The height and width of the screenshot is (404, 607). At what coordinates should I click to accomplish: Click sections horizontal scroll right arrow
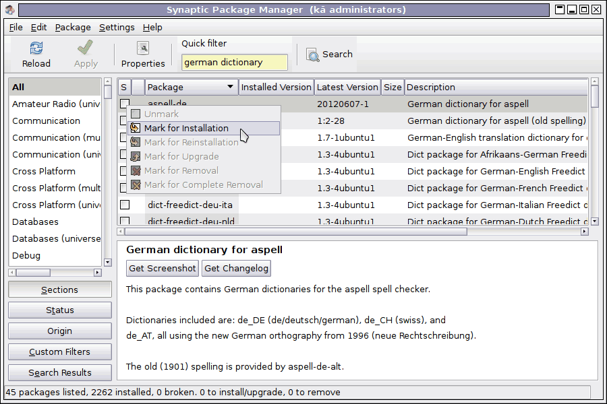(97, 273)
